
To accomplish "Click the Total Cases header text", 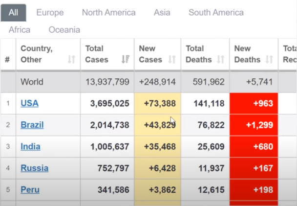I will (97, 54).
